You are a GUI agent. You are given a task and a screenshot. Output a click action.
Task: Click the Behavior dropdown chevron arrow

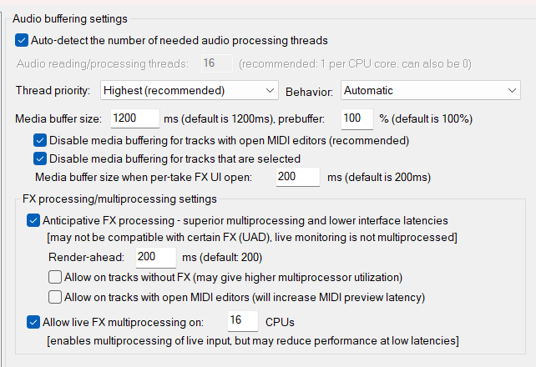tap(512, 90)
